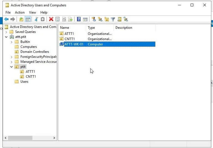Viewport: 213px width, 148px height.
Task: Select the Users container
Action: tap(24, 82)
